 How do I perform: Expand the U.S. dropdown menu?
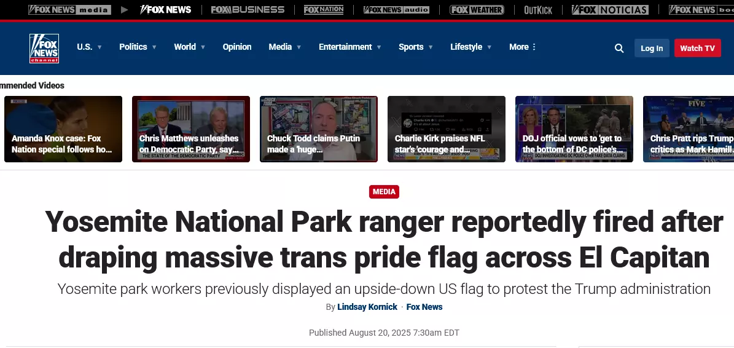89,47
